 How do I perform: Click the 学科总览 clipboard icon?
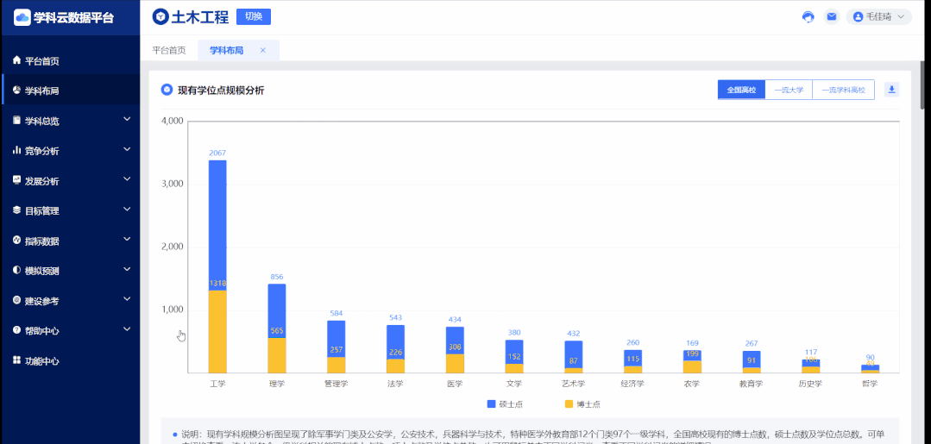[x=16, y=121]
